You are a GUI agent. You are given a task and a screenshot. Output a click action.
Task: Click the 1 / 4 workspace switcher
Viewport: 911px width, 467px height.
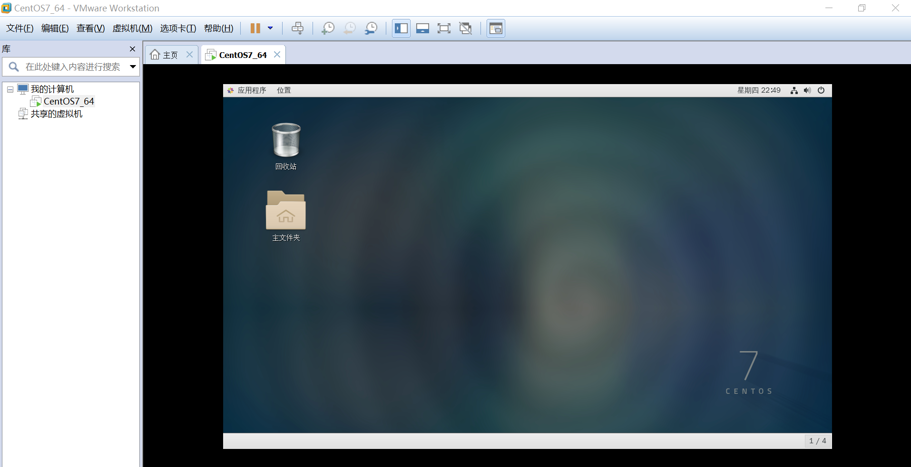(818, 441)
